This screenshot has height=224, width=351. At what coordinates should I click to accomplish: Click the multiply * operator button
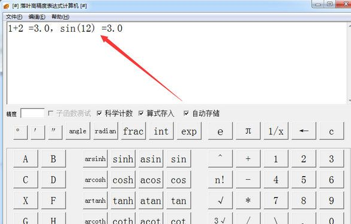tap(248, 201)
